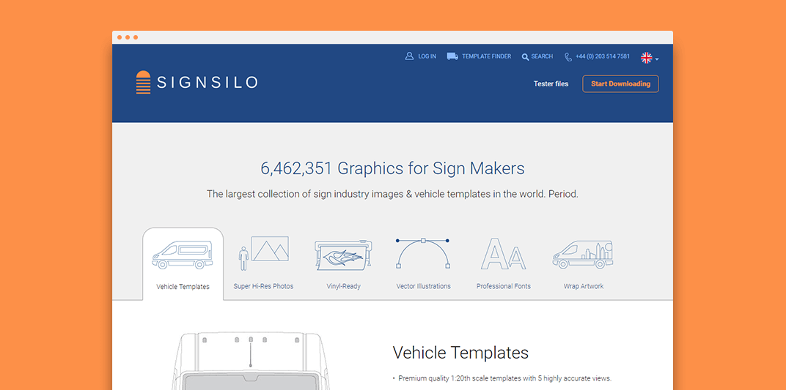Viewport: 786px width, 390px height.
Task: Click the Wrap Artwork van icon
Action: (582, 255)
